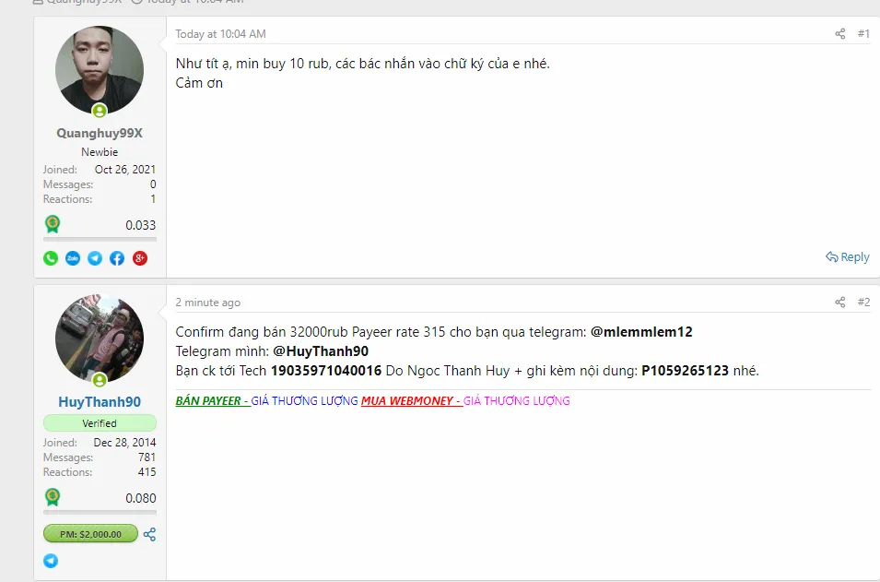This screenshot has height=582, width=880.
Task: Open Quanghuy99X's phone contact icon
Action: click(51, 258)
